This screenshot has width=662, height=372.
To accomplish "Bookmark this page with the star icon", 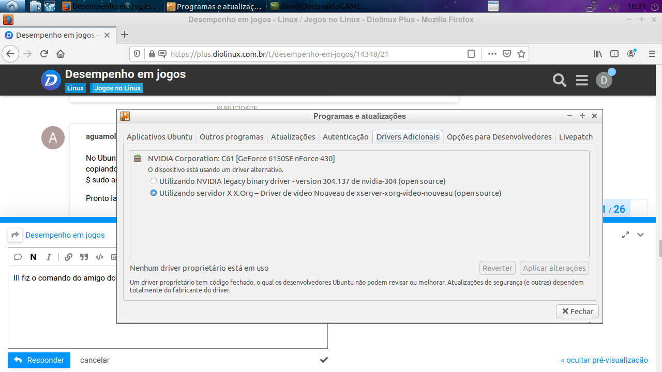I will 521,54.
